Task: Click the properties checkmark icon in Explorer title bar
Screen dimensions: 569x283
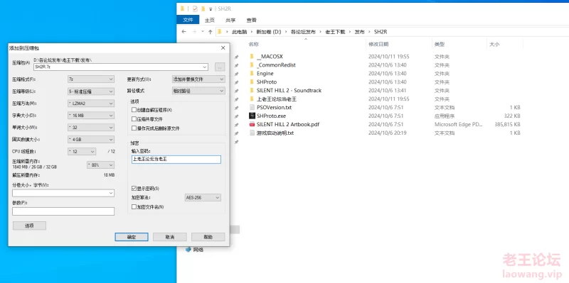Action: 195,9
